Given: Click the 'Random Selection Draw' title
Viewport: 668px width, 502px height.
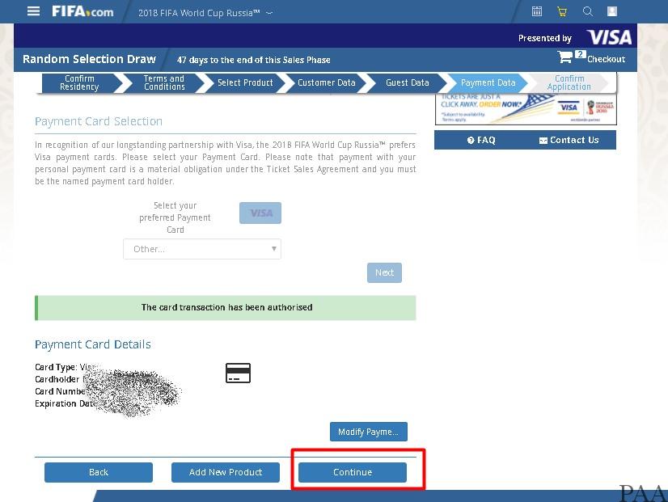Looking at the screenshot, I should tap(90, 59).
